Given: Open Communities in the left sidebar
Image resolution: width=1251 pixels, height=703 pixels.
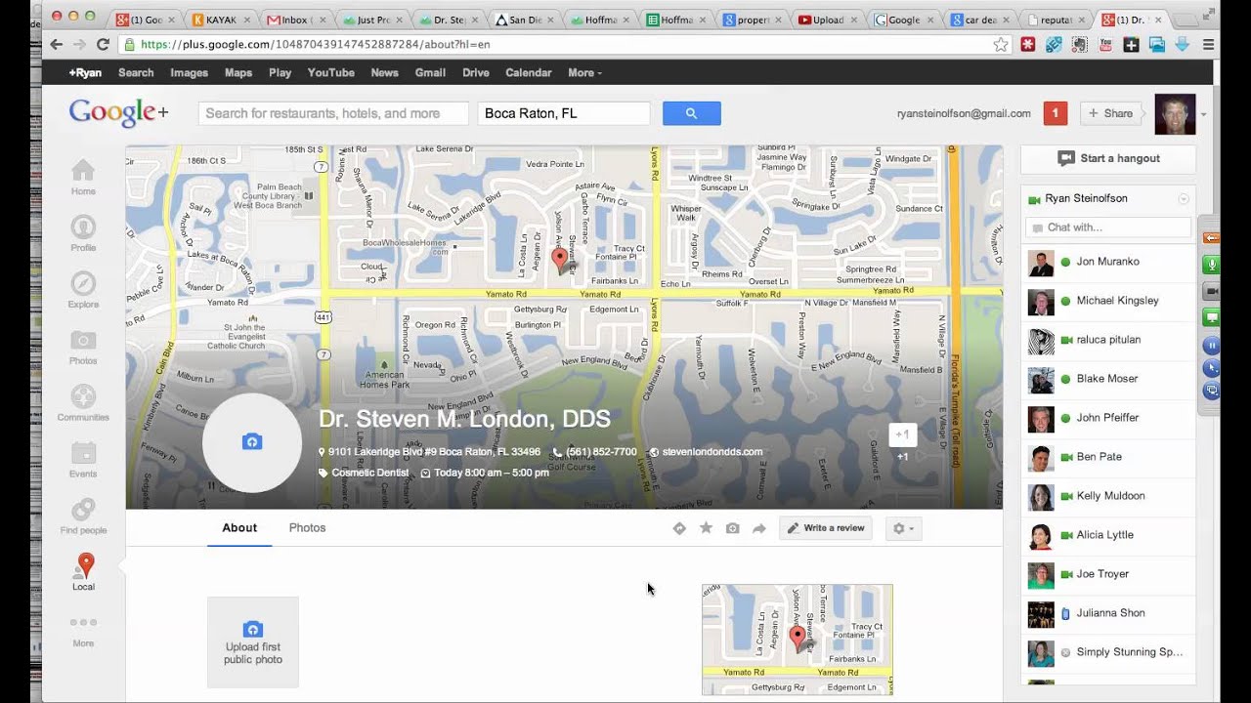Looking at the screenshot, I should [x=83, y=403].
